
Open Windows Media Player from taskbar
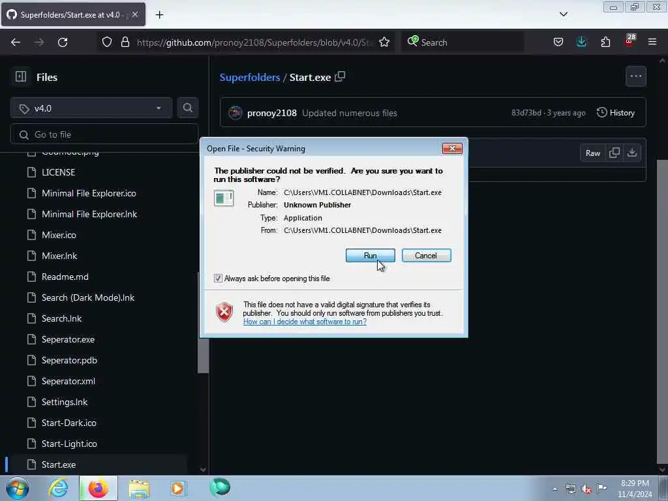click(x=178, y=488)
